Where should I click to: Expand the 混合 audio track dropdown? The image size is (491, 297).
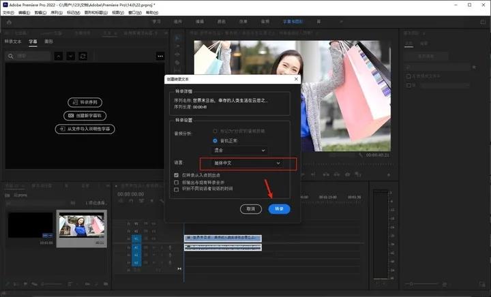point(239,150)
